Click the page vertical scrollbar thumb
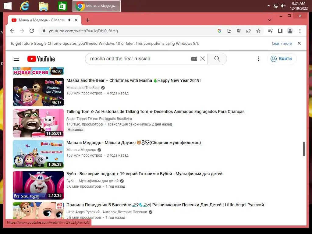This screenshot has height=234, width=312. (304, 149)
